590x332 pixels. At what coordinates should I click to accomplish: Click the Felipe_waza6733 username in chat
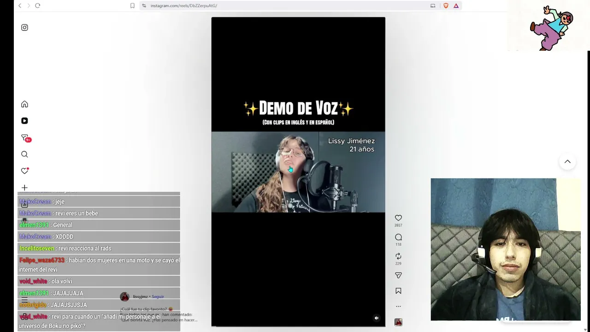(42, 260)
